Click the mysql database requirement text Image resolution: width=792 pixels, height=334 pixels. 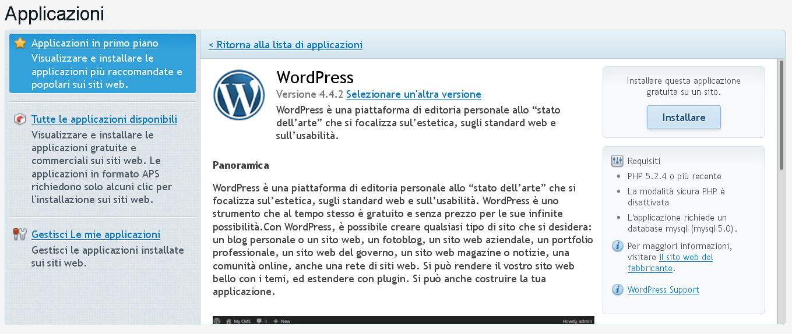point(682,223)
